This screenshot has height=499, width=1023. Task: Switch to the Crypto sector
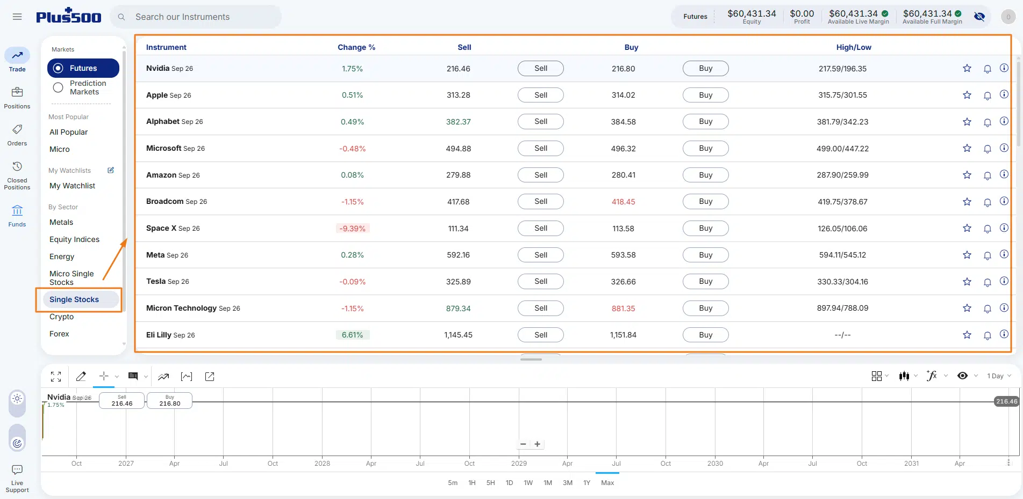tap(62, 317)
